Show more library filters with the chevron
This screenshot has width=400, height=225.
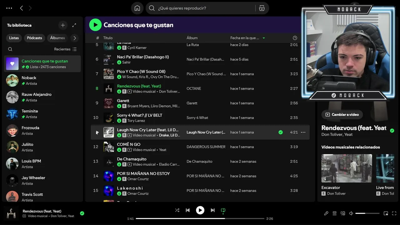74,38
